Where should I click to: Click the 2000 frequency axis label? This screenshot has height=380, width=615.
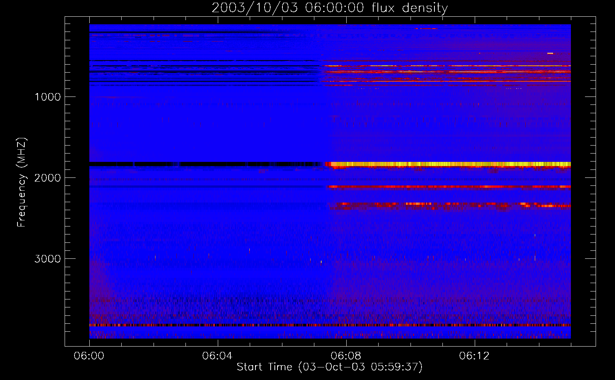48,178
